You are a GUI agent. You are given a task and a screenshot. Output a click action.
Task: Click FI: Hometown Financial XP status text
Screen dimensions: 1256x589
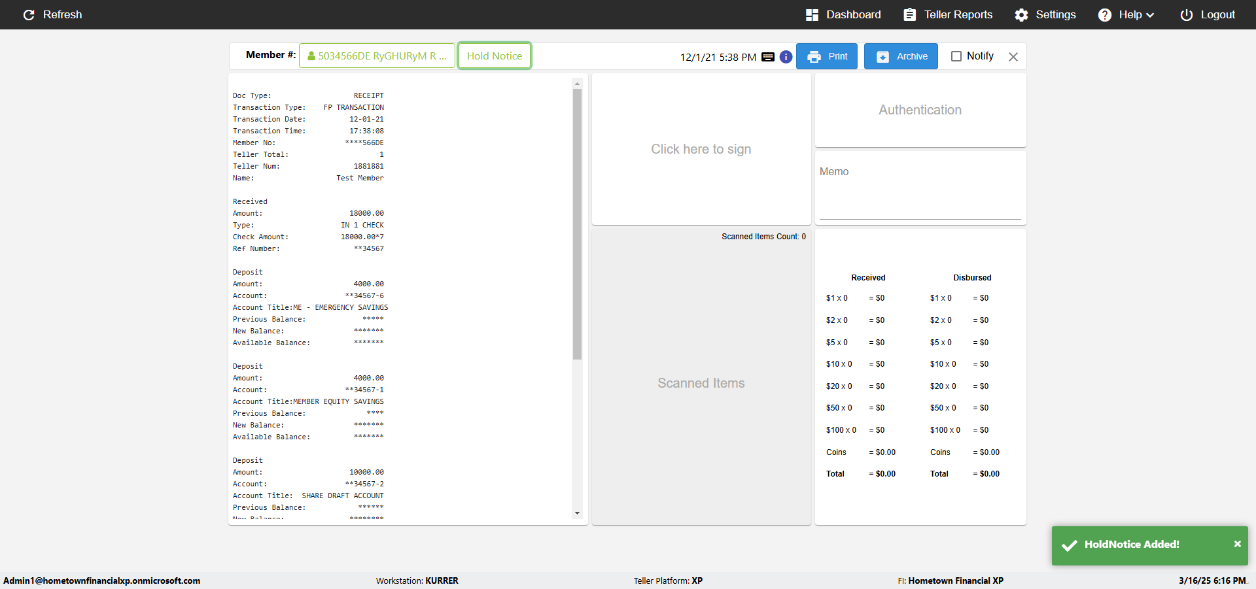[951, 581]
